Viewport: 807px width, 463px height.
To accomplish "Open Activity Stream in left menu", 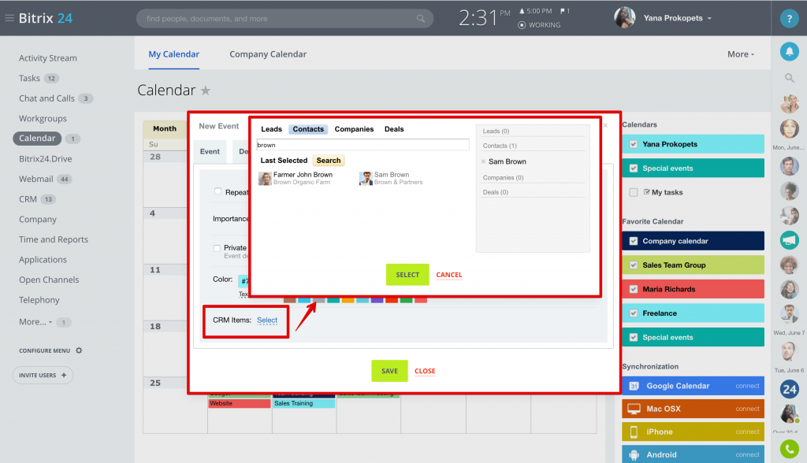I will (48, 58).
